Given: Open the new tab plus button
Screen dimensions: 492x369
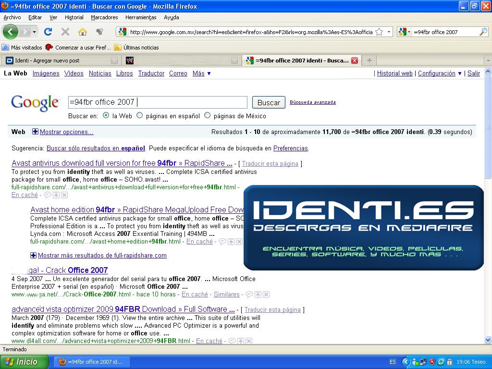Looking at the screenshot, I should [369, 61].
